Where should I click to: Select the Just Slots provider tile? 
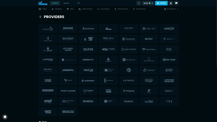click(x=129, y=49)
